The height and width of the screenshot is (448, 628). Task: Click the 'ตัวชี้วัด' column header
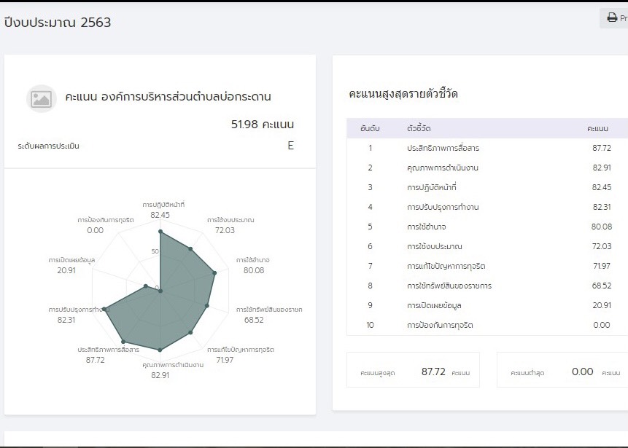pos(419,128)
